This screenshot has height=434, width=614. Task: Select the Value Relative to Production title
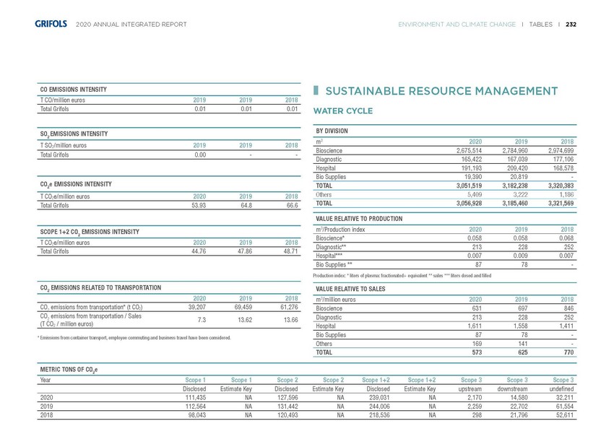(359, 218)
